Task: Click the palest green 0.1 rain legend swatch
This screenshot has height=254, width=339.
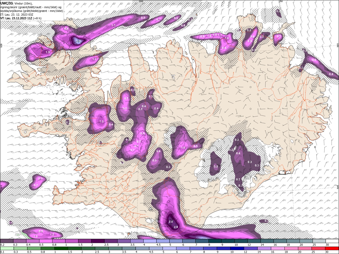Action: pos(7,248)
